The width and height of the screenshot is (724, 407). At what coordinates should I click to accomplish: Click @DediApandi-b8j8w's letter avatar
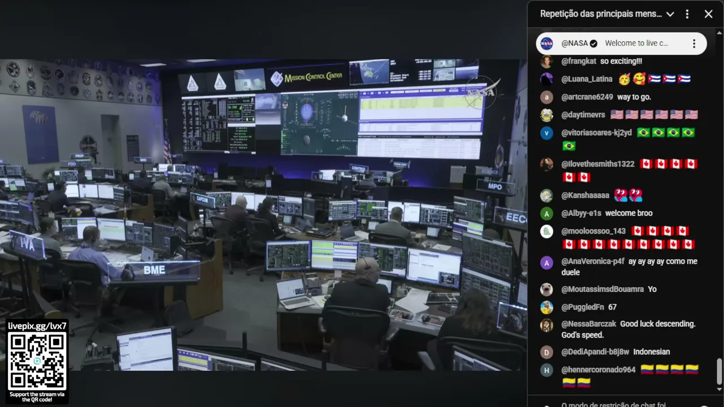[546, 352]
